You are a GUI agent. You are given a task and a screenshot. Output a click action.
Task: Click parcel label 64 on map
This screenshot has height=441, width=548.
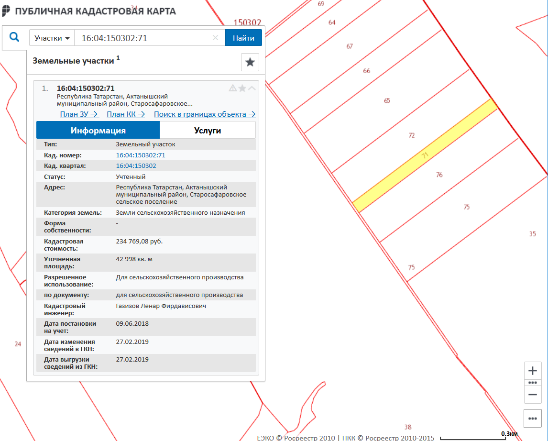[x=332, y=22]
